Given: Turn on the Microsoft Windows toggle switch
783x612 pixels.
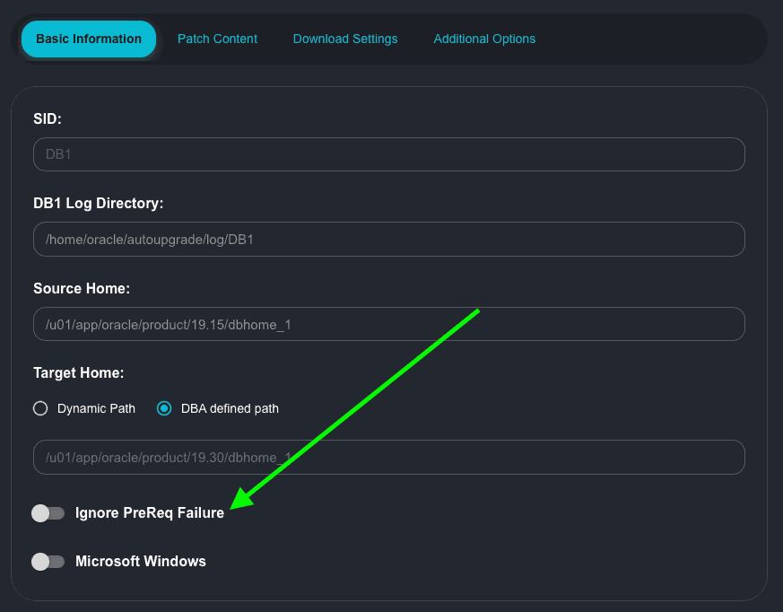Looking at the screenshot, I should [48, 562].
